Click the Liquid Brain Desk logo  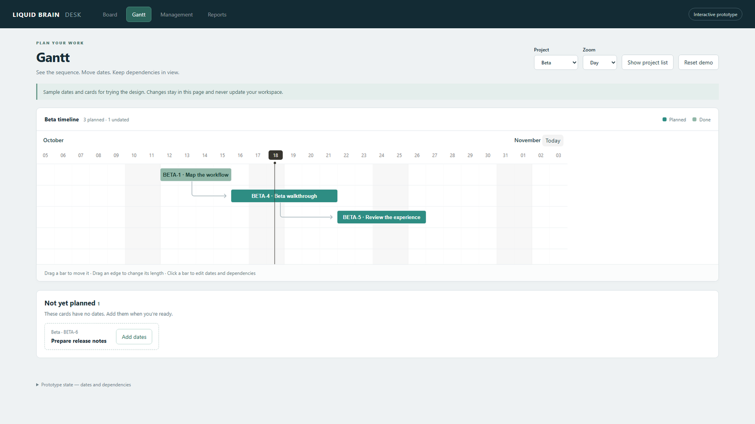47,15
